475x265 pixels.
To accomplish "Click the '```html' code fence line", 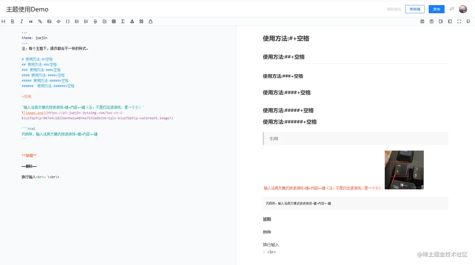I will [29, 129].
